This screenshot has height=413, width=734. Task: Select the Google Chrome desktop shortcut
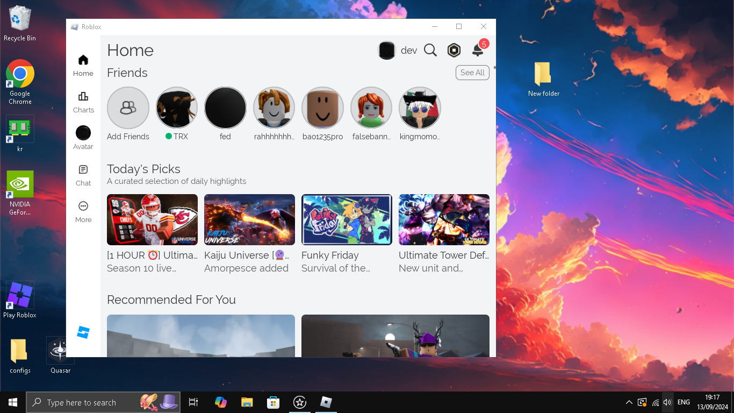20,82
